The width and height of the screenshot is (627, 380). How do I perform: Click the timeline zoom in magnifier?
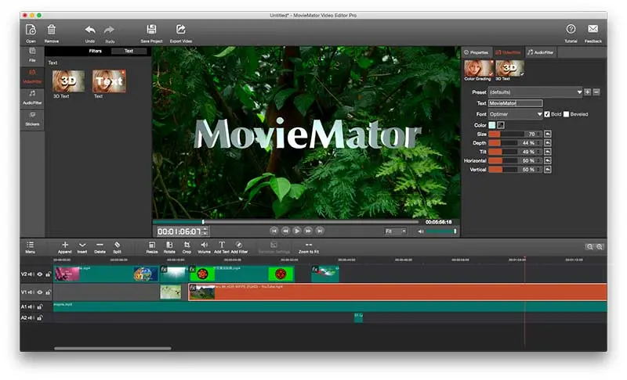coord(600,247)
